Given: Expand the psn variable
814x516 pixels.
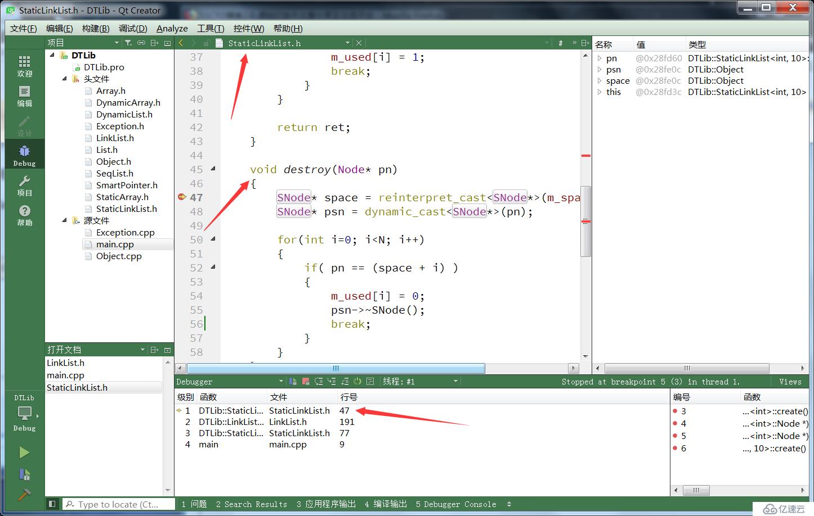Looking at the screenshot, I should [x=600, y=69].
